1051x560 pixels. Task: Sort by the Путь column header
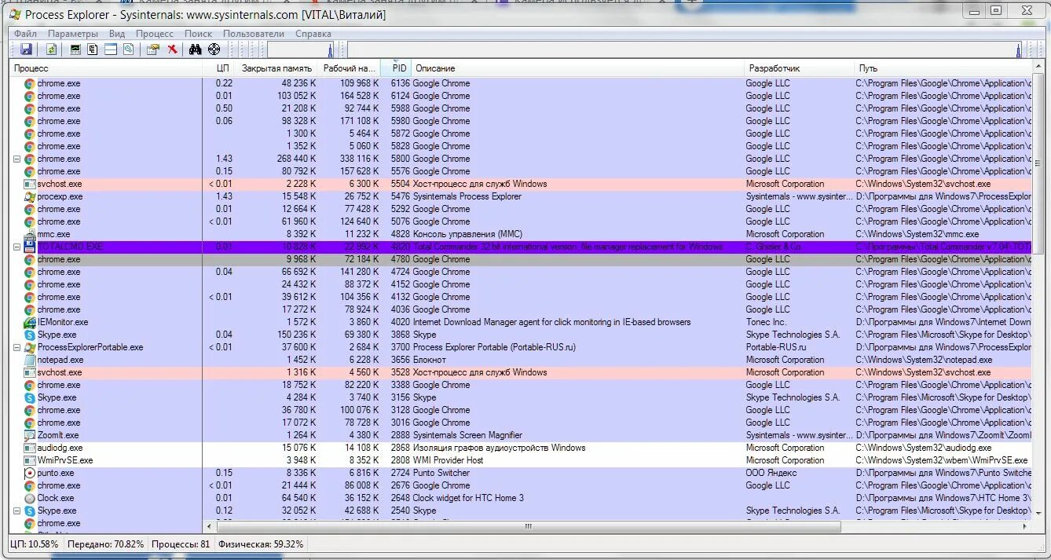tap(943, 68)
